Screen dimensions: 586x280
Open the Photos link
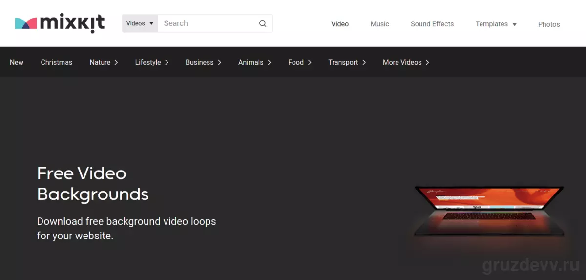coord(549,24)
